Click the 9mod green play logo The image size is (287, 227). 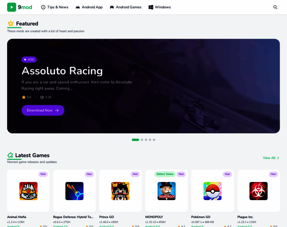tap(12, 7)
